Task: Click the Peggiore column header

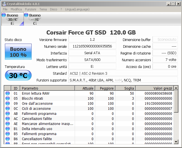Action: click(x=105, y=88)
